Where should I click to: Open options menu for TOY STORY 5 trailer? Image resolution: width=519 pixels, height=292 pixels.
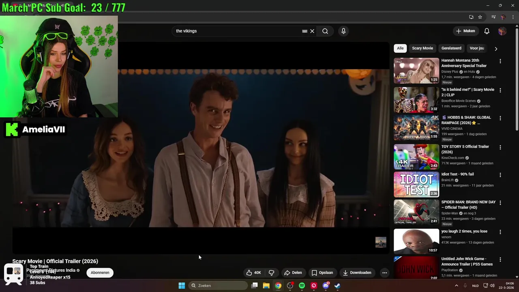coord(500,147)
